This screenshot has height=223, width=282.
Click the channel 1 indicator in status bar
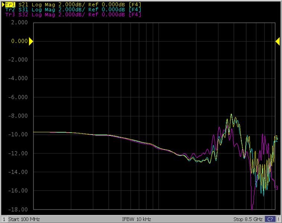pos(4,219)
